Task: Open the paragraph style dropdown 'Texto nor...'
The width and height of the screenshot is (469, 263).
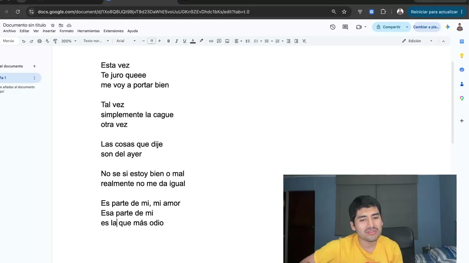Action: (96, 41)
